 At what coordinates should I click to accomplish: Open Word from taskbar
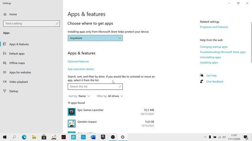[93, 137]
